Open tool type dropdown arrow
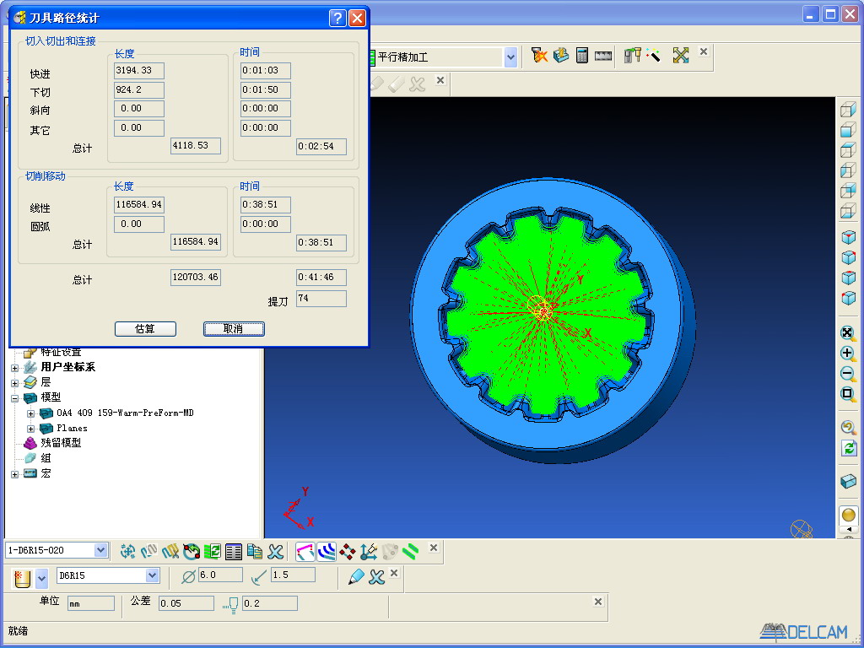This screenshot has width=864, height=648. click(42, 578)
